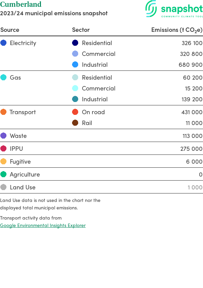Click the Fugitive source yellow dot
The width and height of the screenshot is (203, 288).
coord(3,162)
